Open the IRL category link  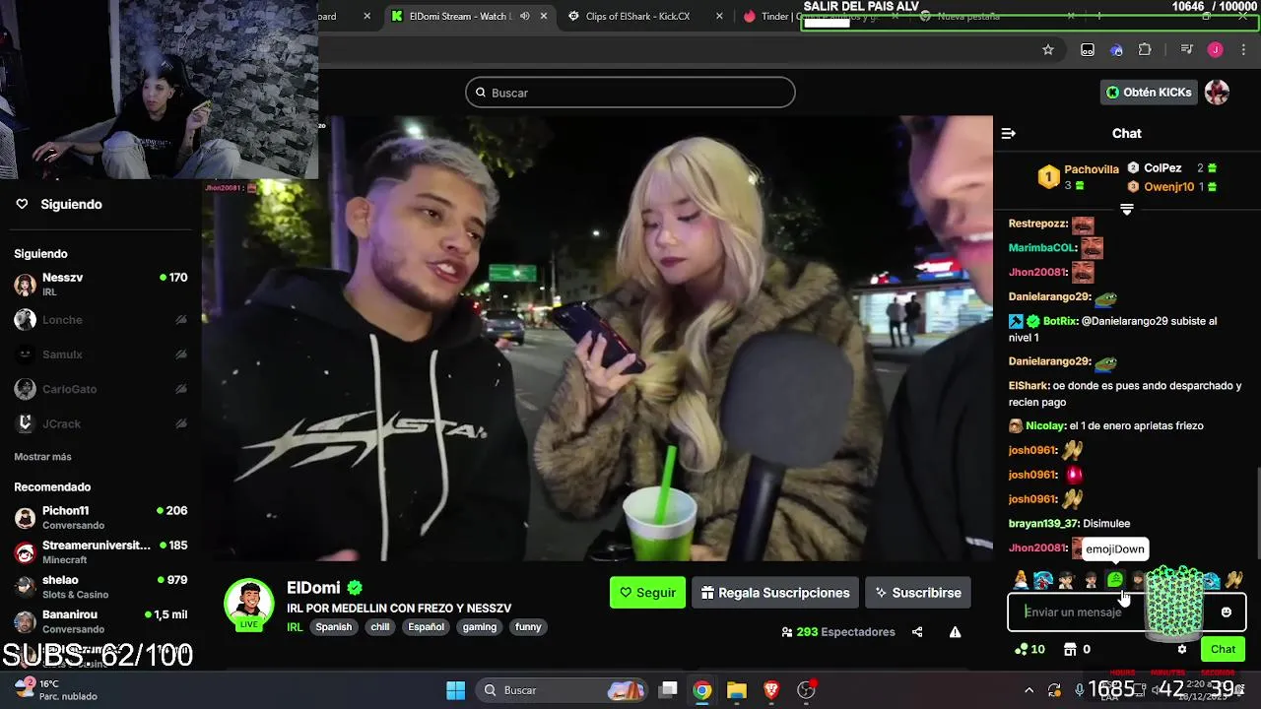tap(295, 627)
